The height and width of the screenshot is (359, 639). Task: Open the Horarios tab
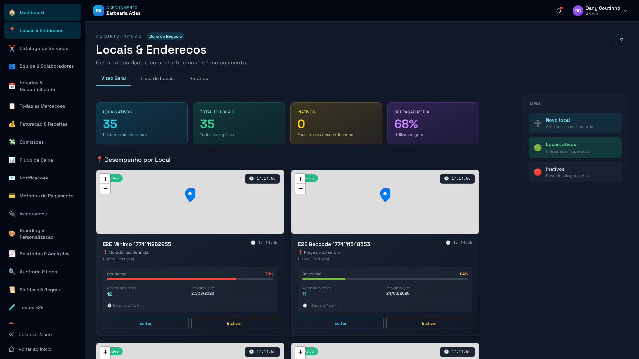click(198, 79)
